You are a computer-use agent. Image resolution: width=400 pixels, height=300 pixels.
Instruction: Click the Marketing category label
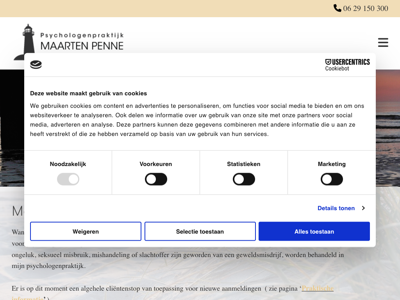click(x=332, y=164)
